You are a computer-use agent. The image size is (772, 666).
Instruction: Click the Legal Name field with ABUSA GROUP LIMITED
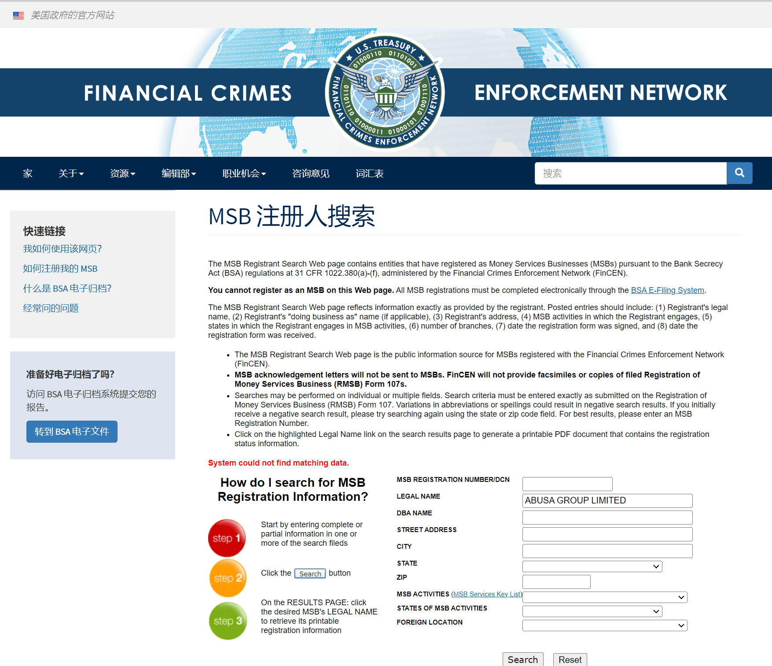607,501
